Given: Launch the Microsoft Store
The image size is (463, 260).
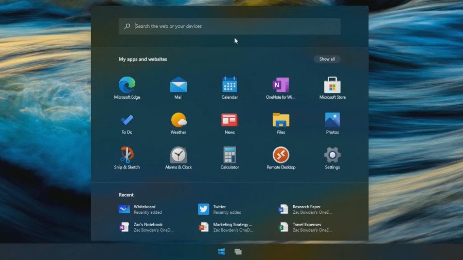Looking at the screenshot, I should 332,85.
